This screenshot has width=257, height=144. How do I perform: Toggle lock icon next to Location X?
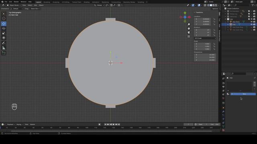(x=214, y=19)
